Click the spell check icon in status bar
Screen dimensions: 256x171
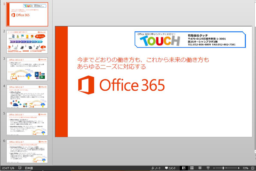(x=20, y=168)
